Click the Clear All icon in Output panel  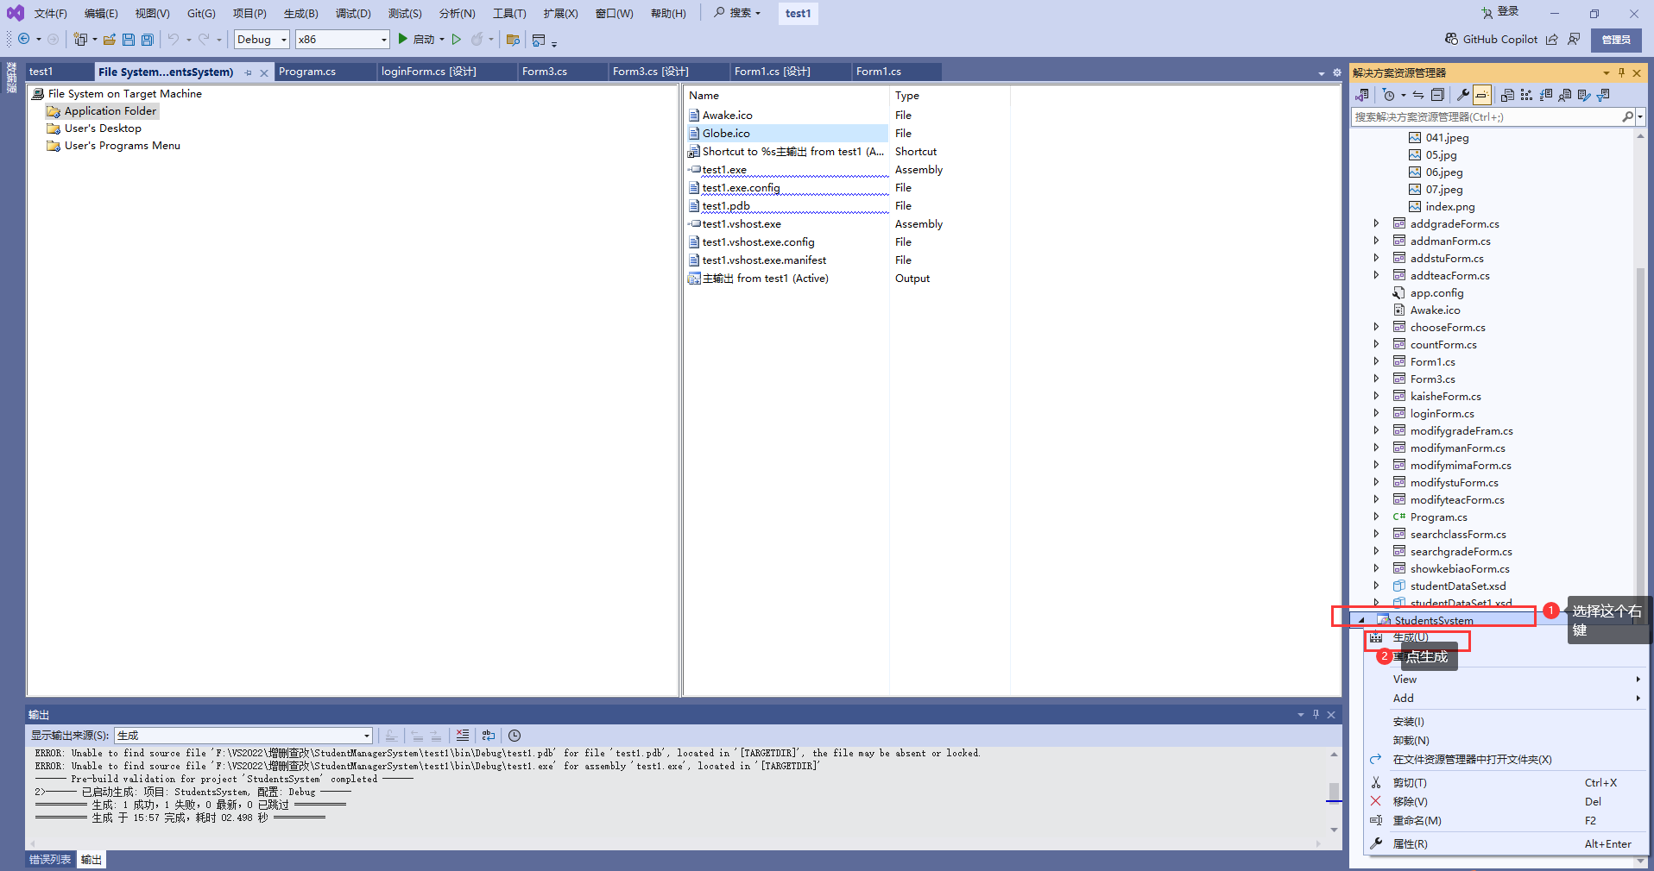click(x=463, y=736)
